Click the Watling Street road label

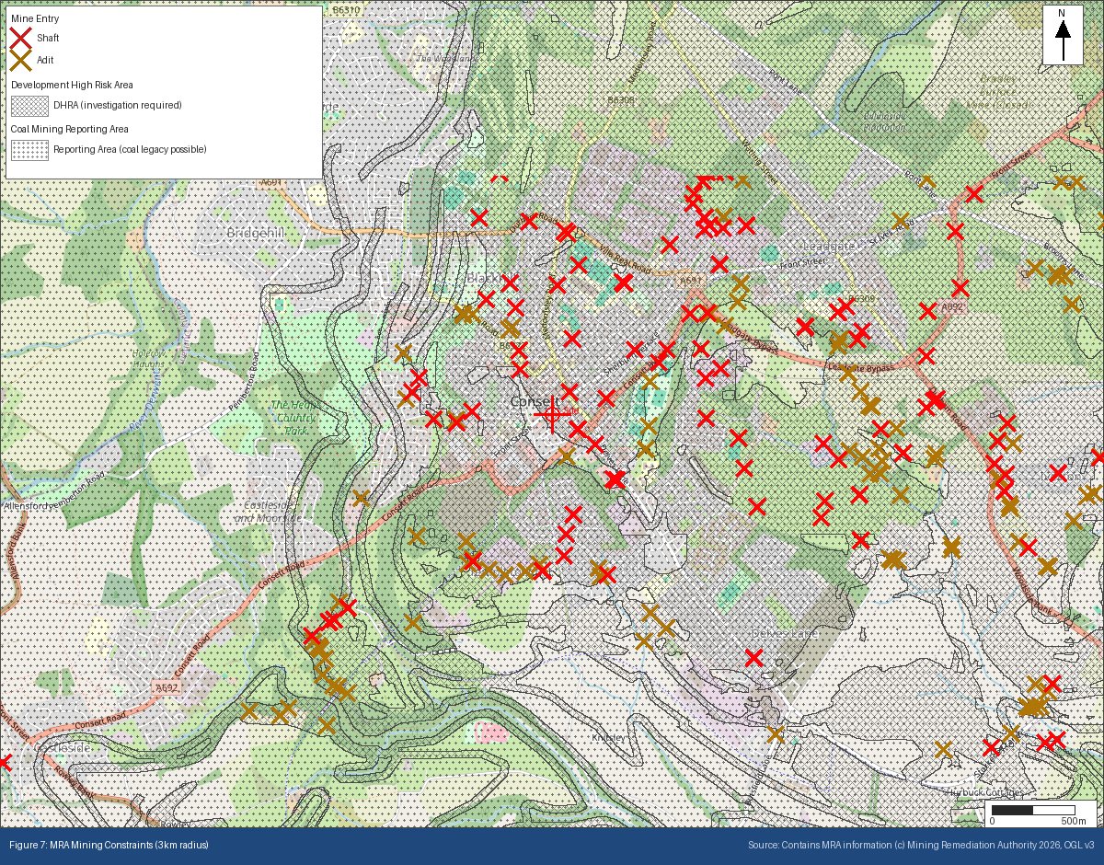pos(760,162)
